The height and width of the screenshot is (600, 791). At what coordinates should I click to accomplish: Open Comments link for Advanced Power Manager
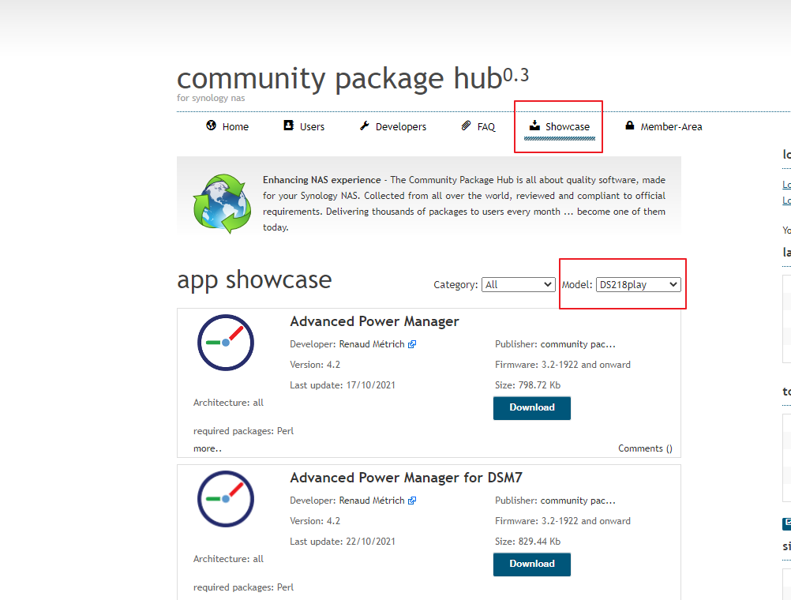(645, 448)
